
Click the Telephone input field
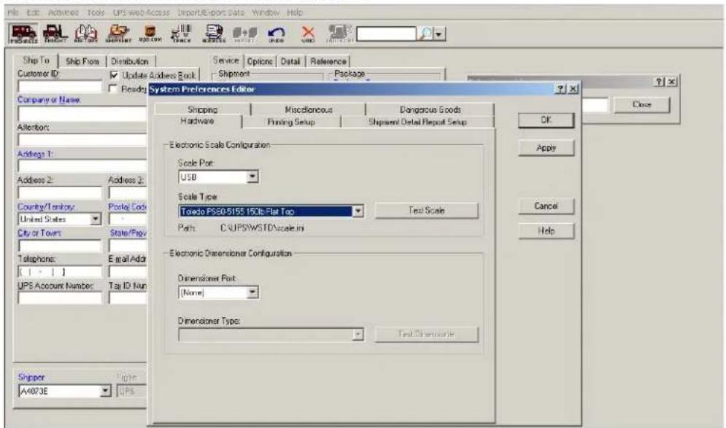(60, 272)
